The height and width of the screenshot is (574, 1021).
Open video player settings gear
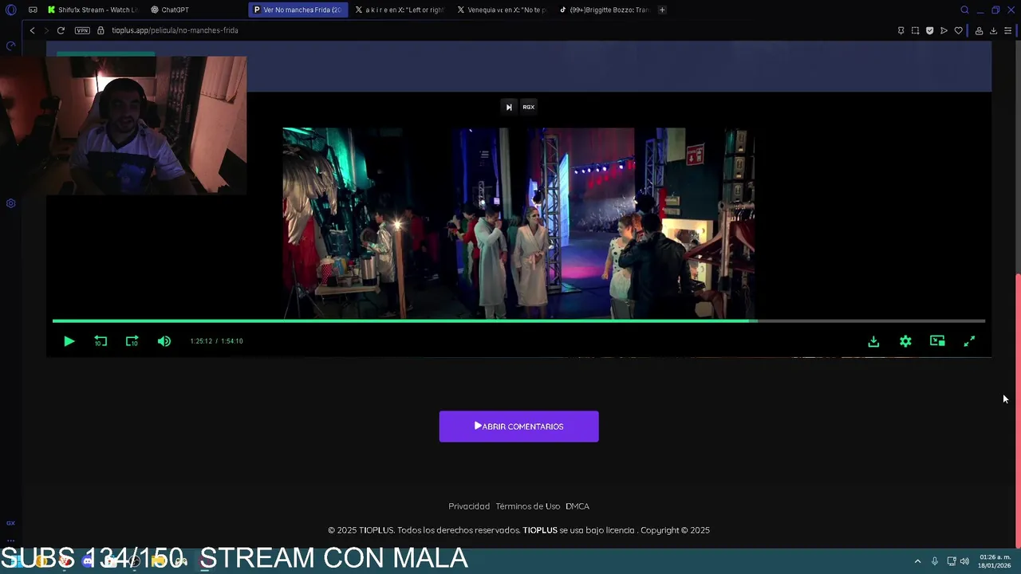click(905, 341)
